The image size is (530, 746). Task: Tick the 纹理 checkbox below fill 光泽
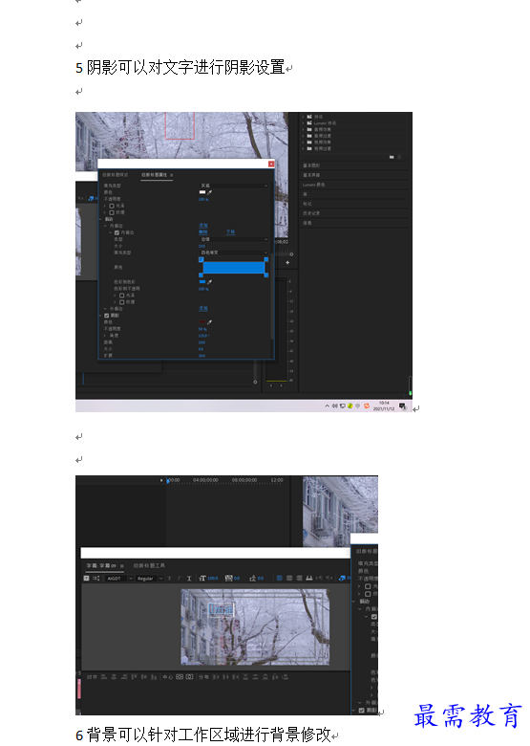coord(112,212)
